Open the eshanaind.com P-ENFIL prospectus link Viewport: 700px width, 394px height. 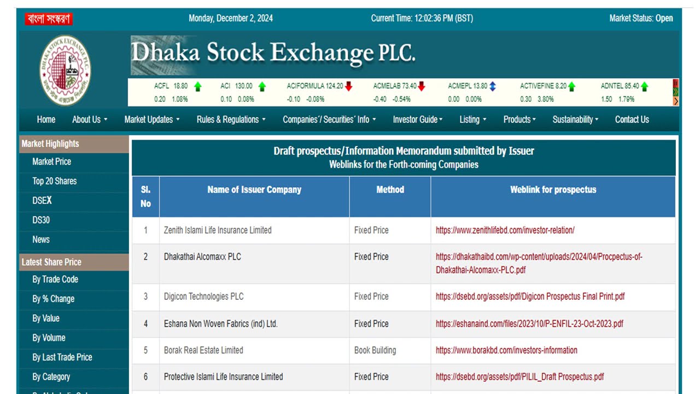pos(529,324)
